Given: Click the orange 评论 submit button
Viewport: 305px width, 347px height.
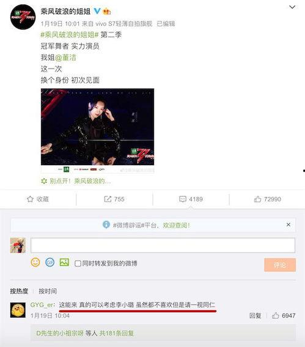Looking at the screenshot, I should pyautogui.click(x=280, y=265).
